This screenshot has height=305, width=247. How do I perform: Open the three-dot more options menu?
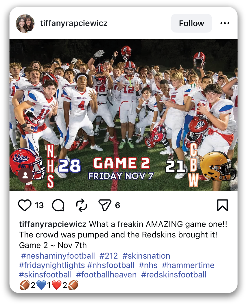225,23
